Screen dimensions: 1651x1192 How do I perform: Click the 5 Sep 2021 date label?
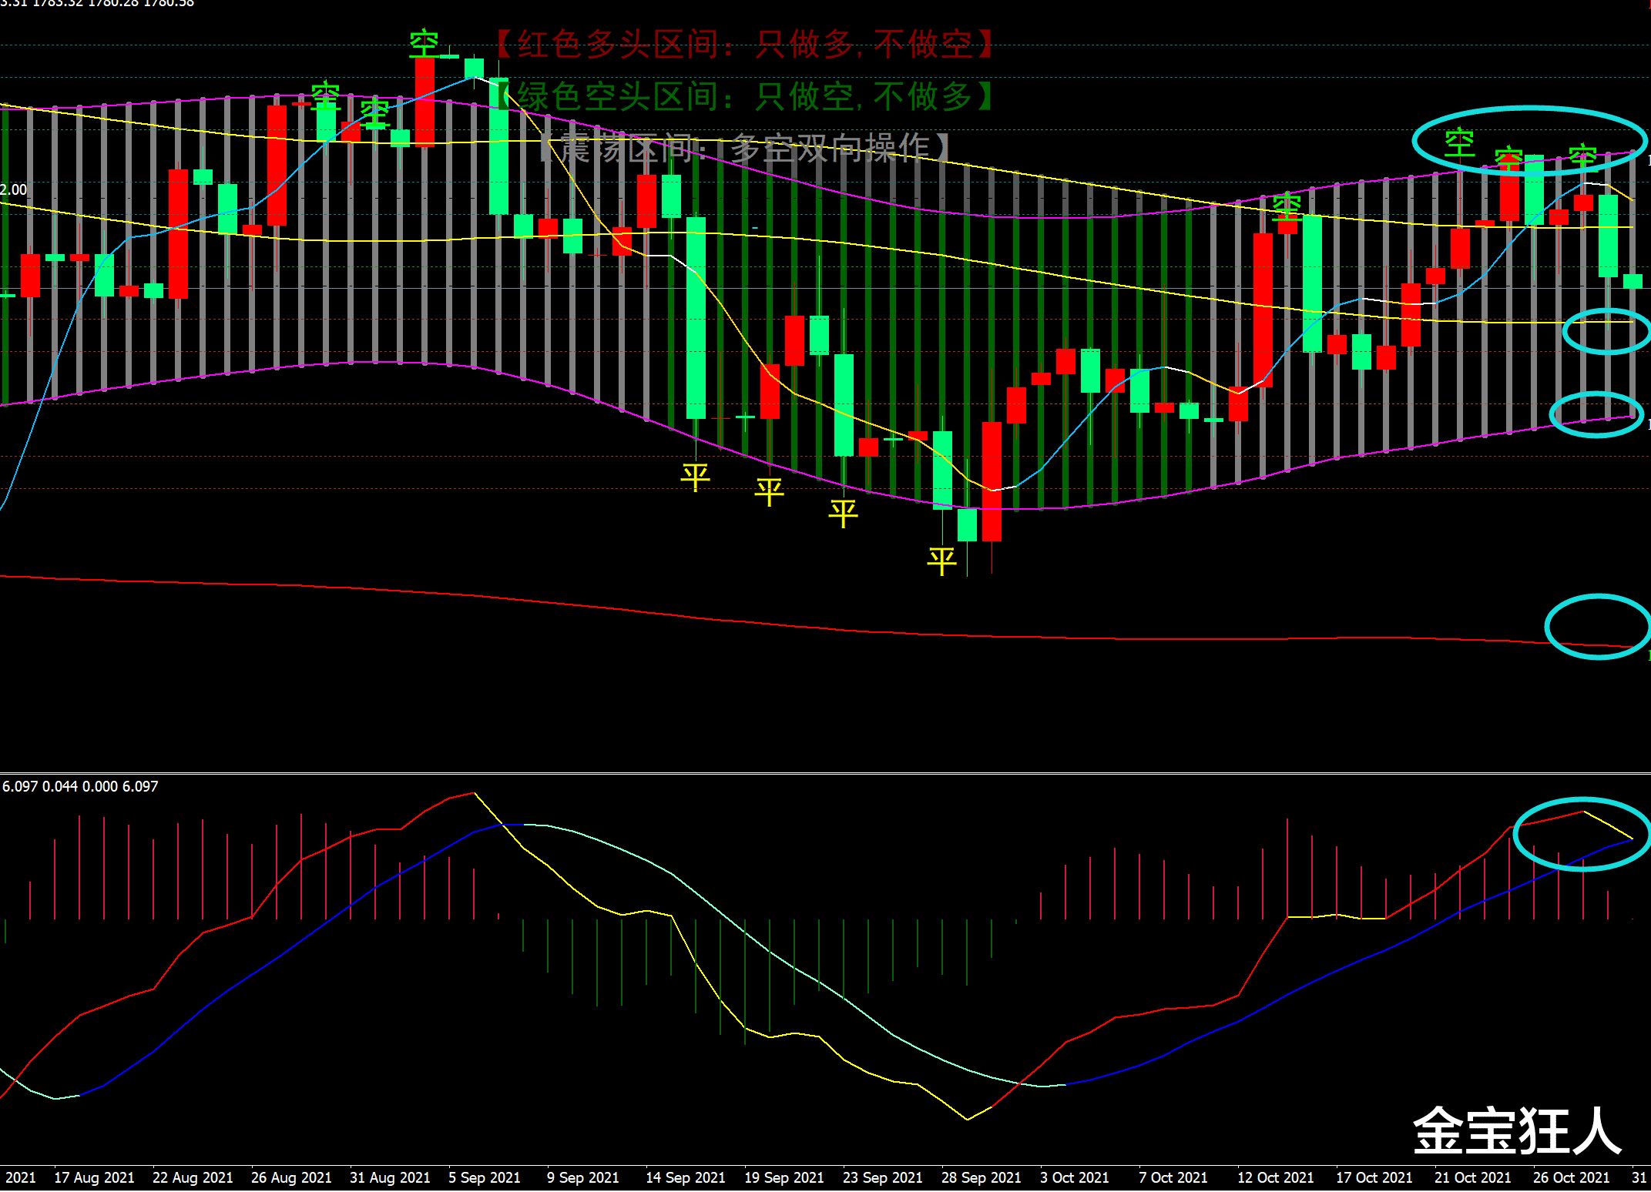(x=484, y=1177)
